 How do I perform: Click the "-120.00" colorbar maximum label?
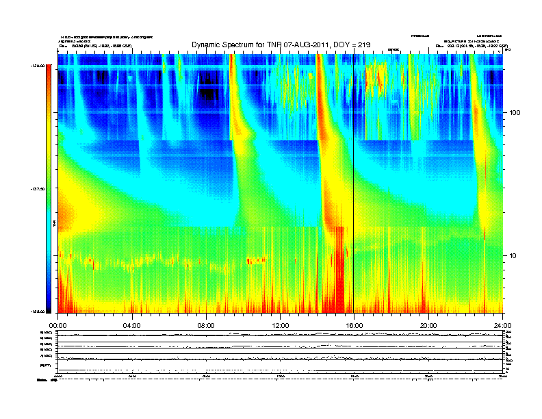38,65
